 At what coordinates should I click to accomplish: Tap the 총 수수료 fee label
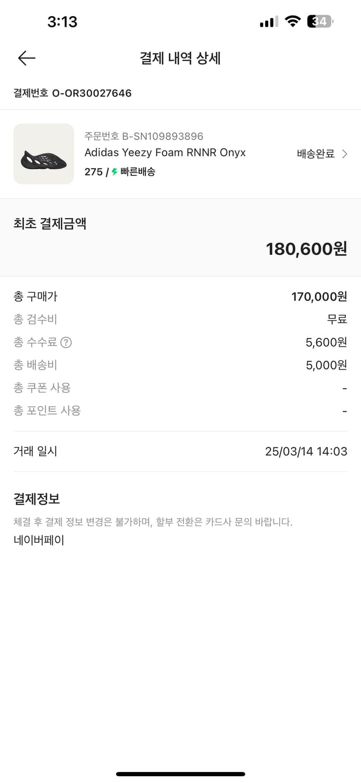pyautogui.click(x=35, y=342)
